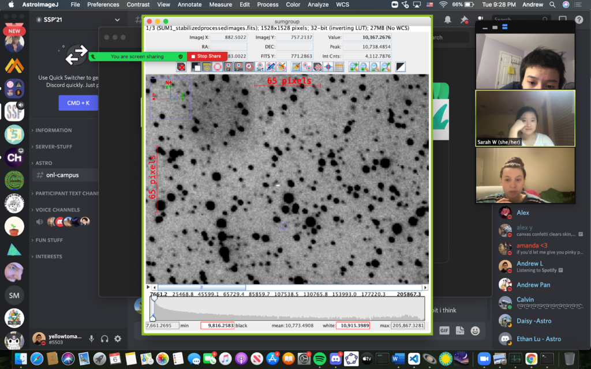Click the red crosshair astrometry icon

(328, 67)
